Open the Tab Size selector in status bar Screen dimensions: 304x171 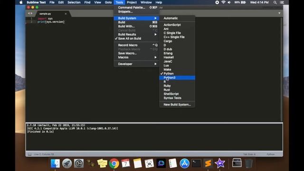coord(249,154)
